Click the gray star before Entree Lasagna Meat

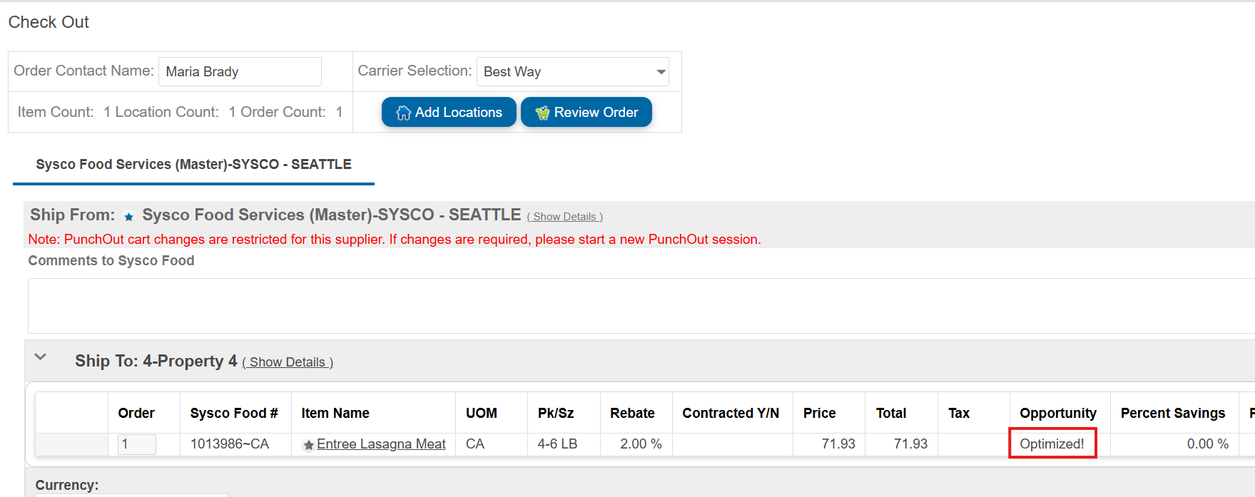pos(309,445)
